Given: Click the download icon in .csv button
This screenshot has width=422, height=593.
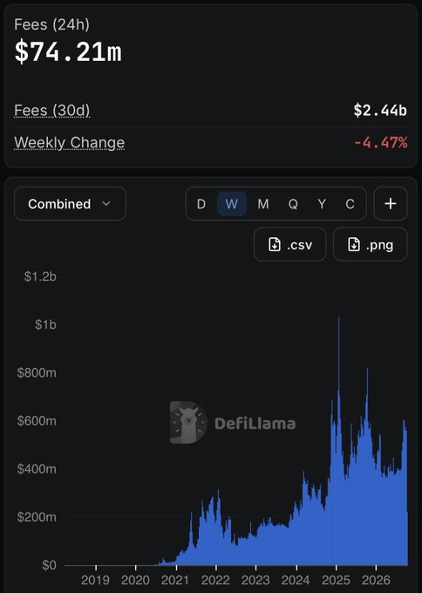Looking at the screenshot, I should [x=275, y=245].
